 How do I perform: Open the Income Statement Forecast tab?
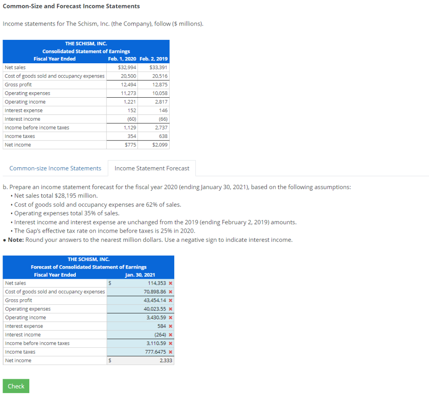152,168
